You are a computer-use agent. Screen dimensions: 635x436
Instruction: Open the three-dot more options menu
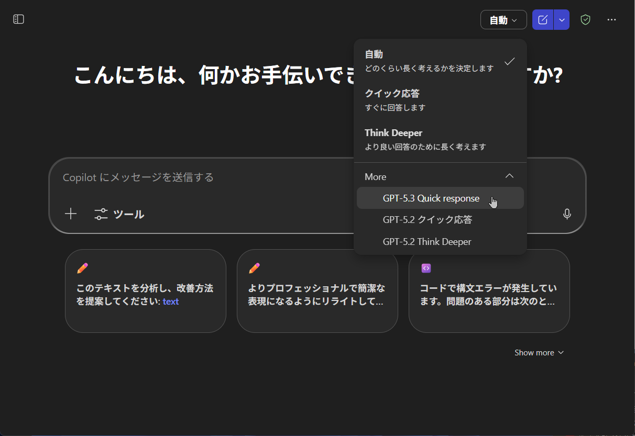611,20
